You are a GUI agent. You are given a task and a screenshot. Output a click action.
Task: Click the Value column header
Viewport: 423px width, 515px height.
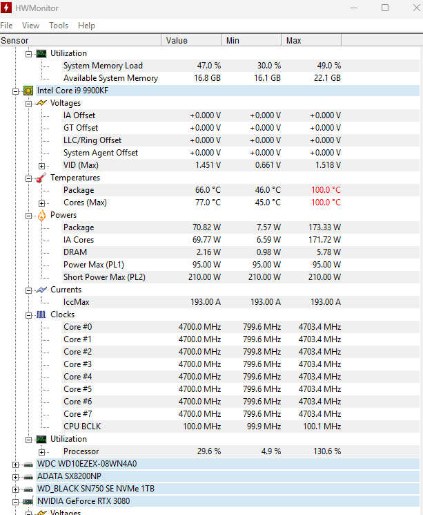click(192, 40)
